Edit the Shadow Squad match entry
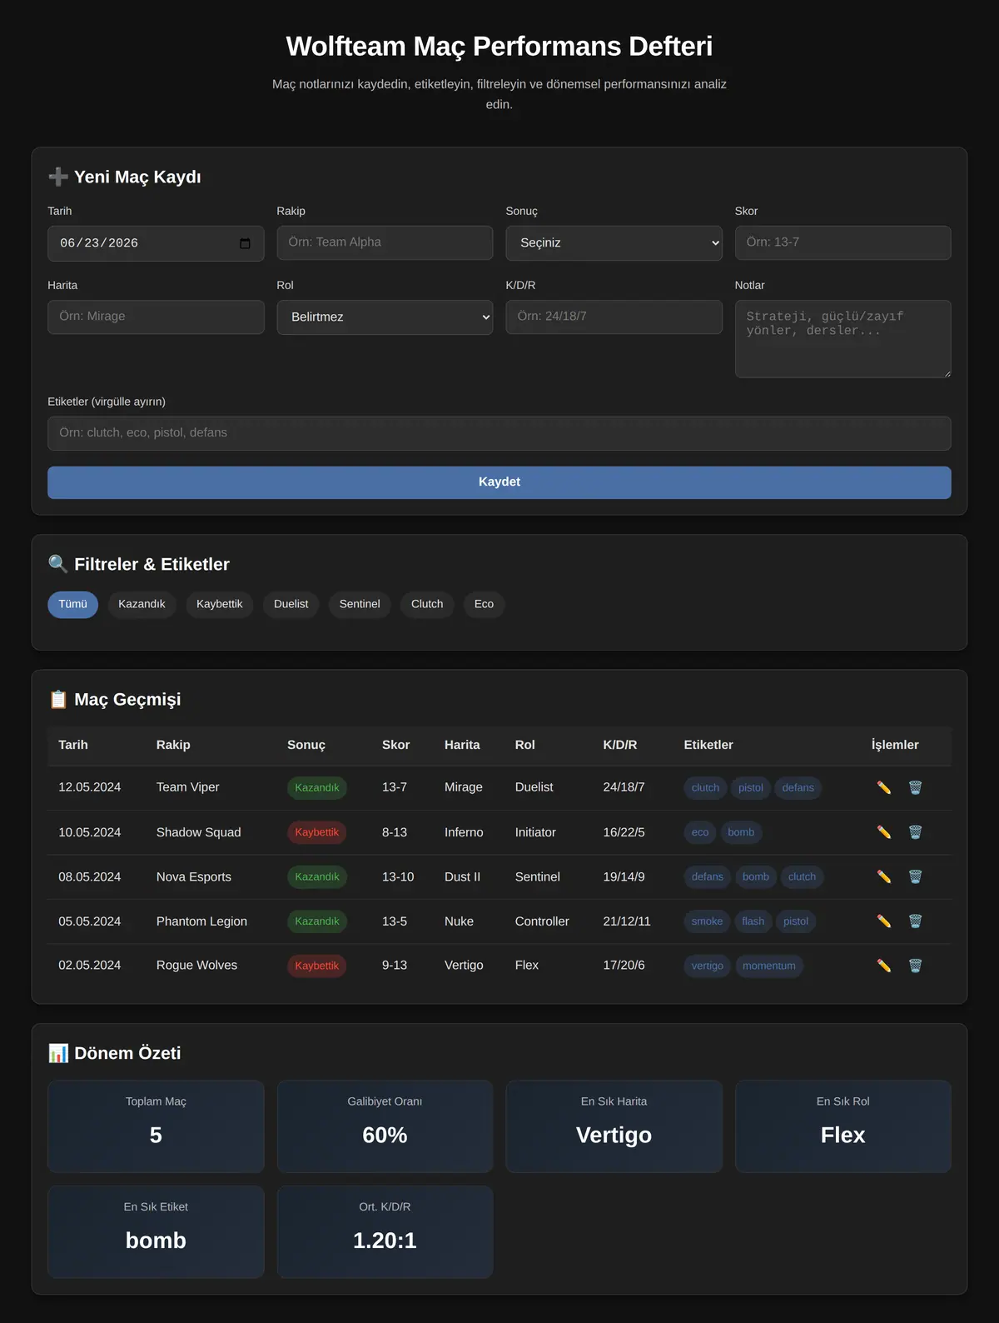The width and height of the screenshot is (999, 1323). pyautogui.click(x=884, y=832)
